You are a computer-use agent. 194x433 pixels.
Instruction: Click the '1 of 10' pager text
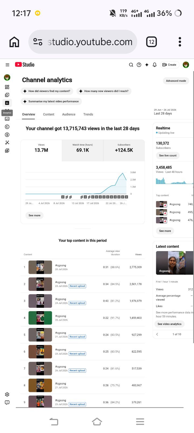pos(177,334)
